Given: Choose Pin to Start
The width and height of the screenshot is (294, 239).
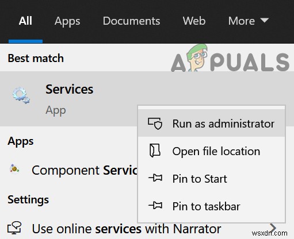Looking at the screenshot, I should click(x=212, y=179).
